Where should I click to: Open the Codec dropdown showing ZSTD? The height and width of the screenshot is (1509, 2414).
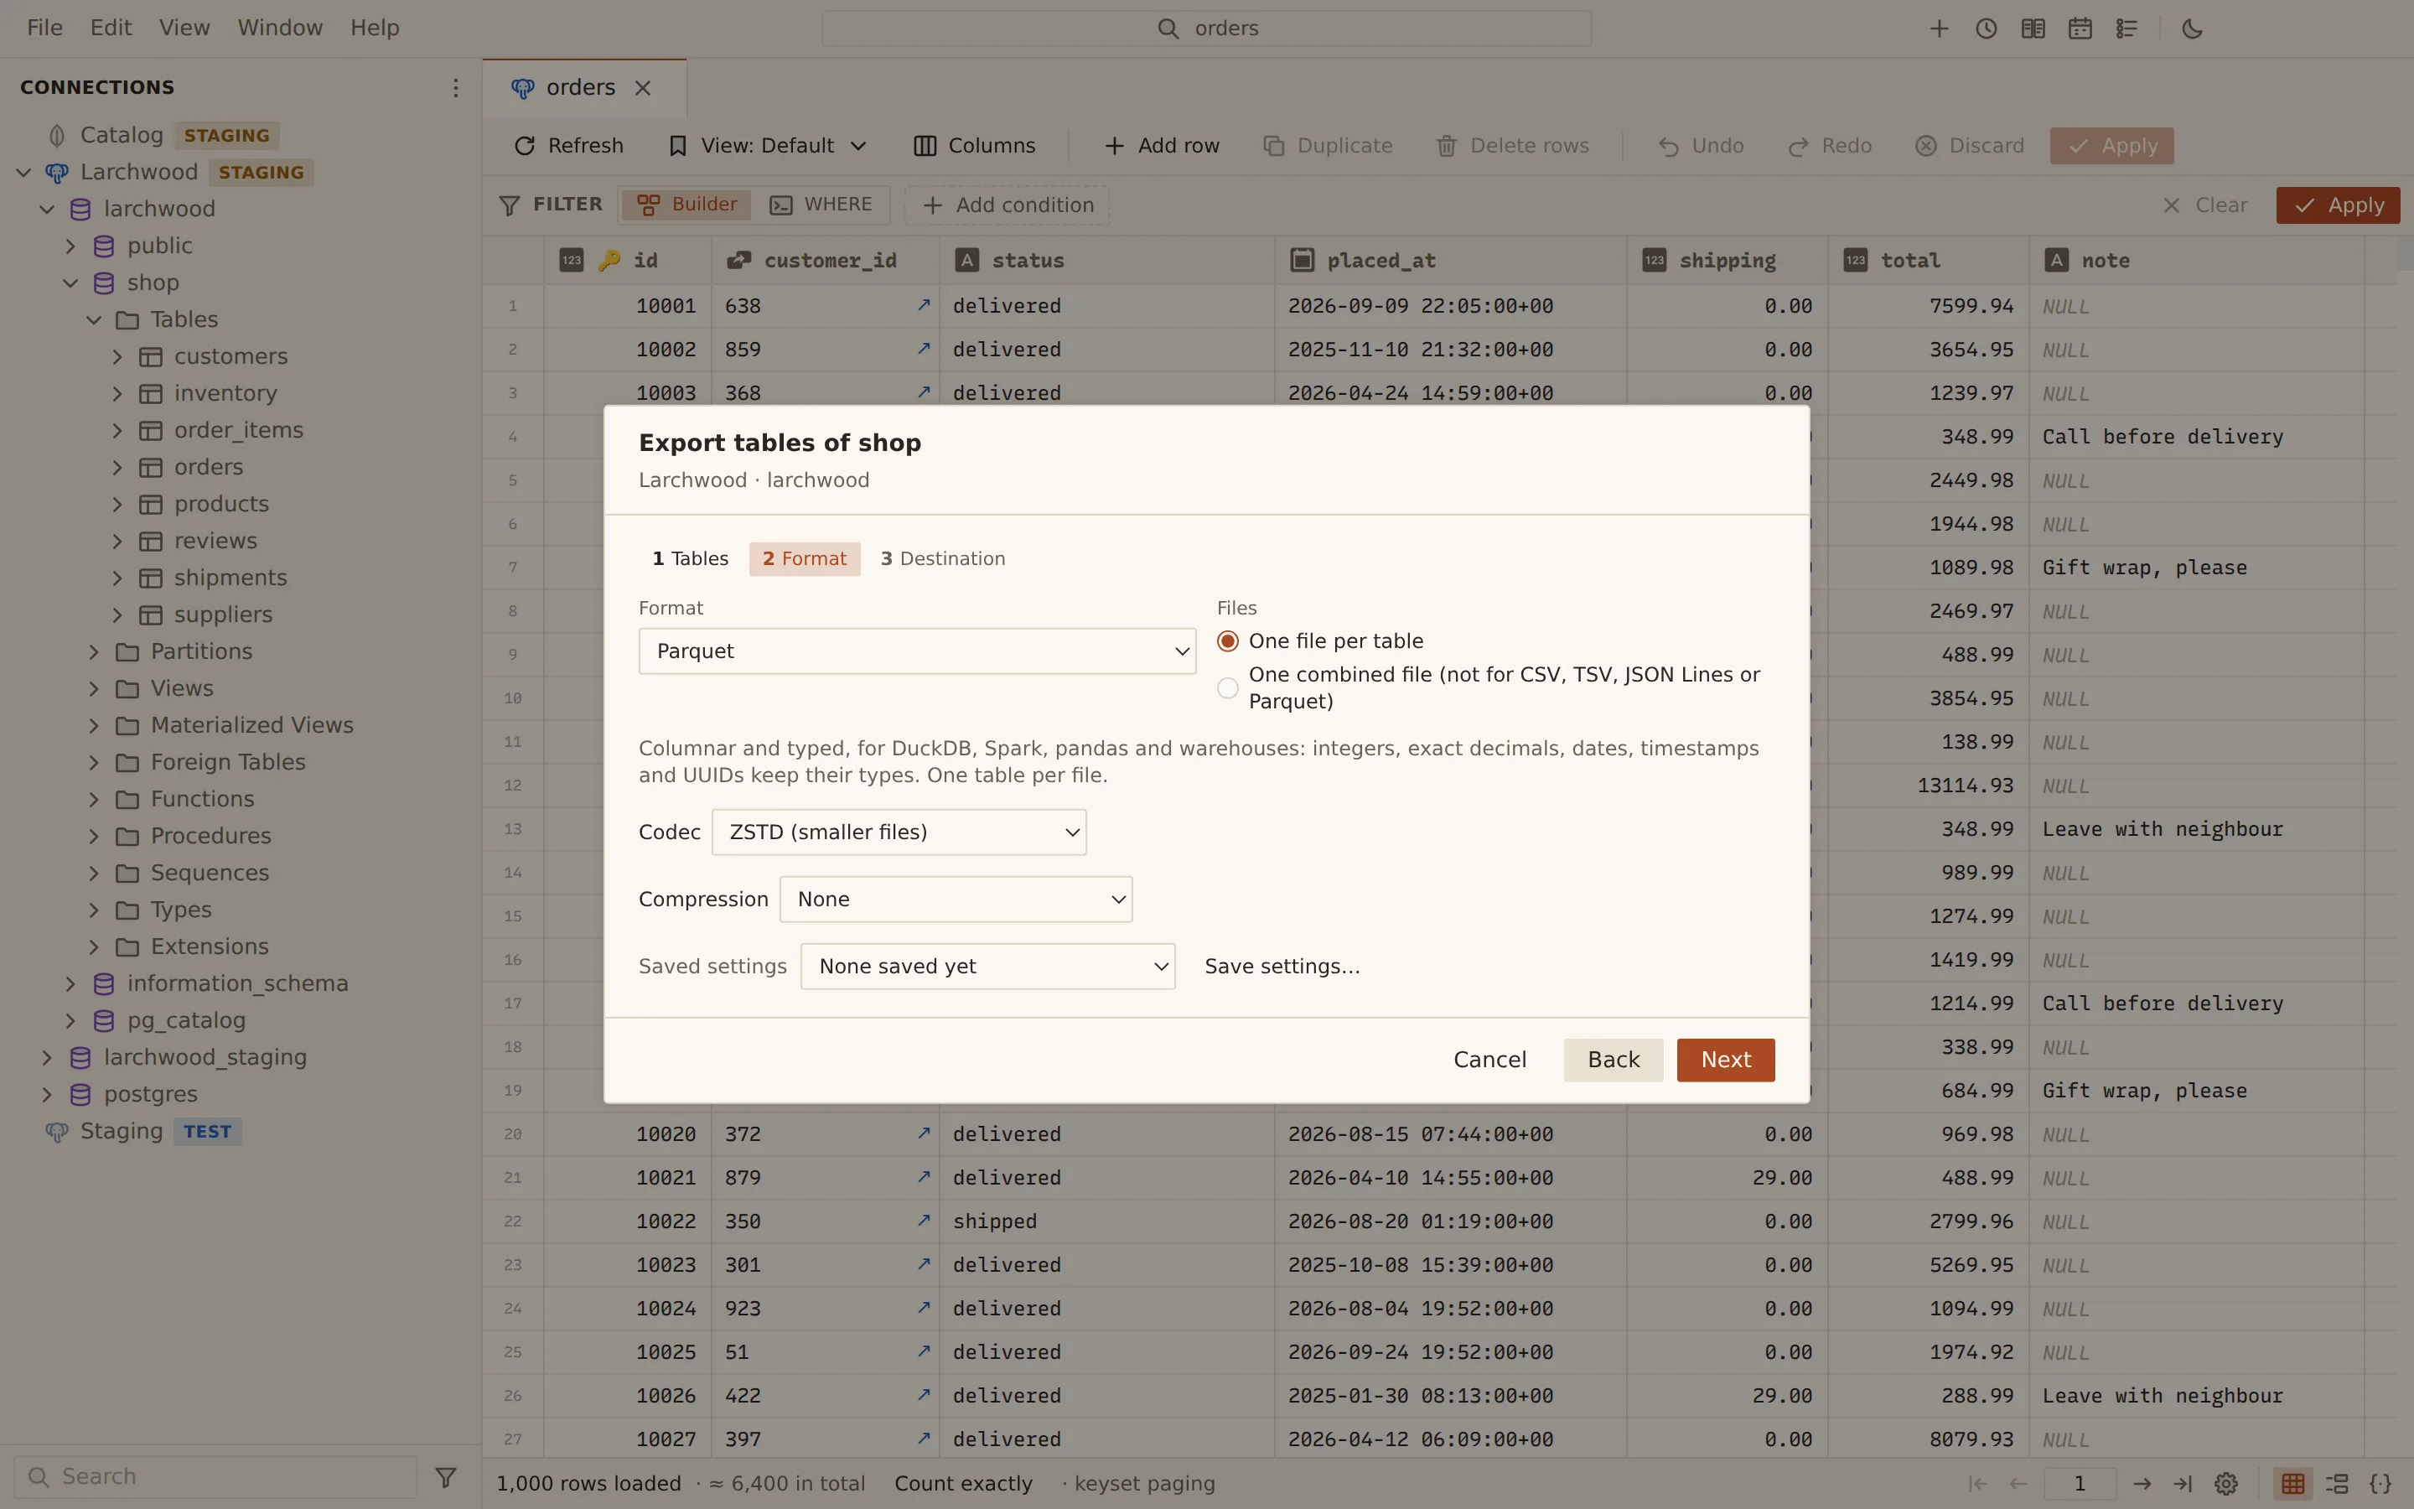[899, 832]
